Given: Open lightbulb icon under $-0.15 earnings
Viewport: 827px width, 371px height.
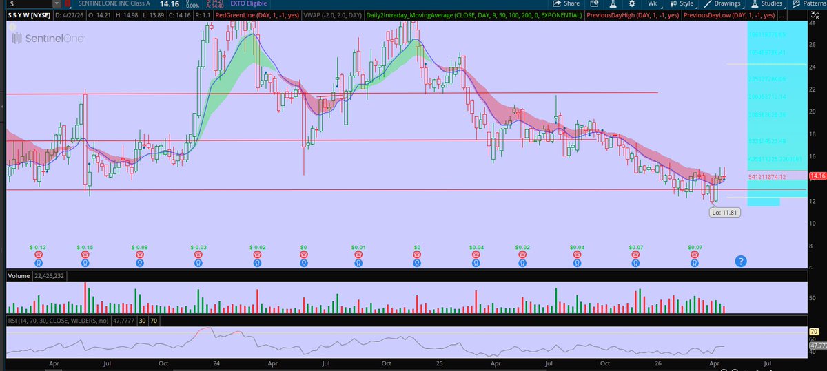Looking at the screenshot, I should tap(85, 262).
